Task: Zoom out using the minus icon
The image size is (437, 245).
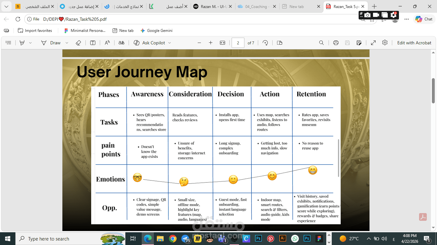Action: (x=199, y=43)
